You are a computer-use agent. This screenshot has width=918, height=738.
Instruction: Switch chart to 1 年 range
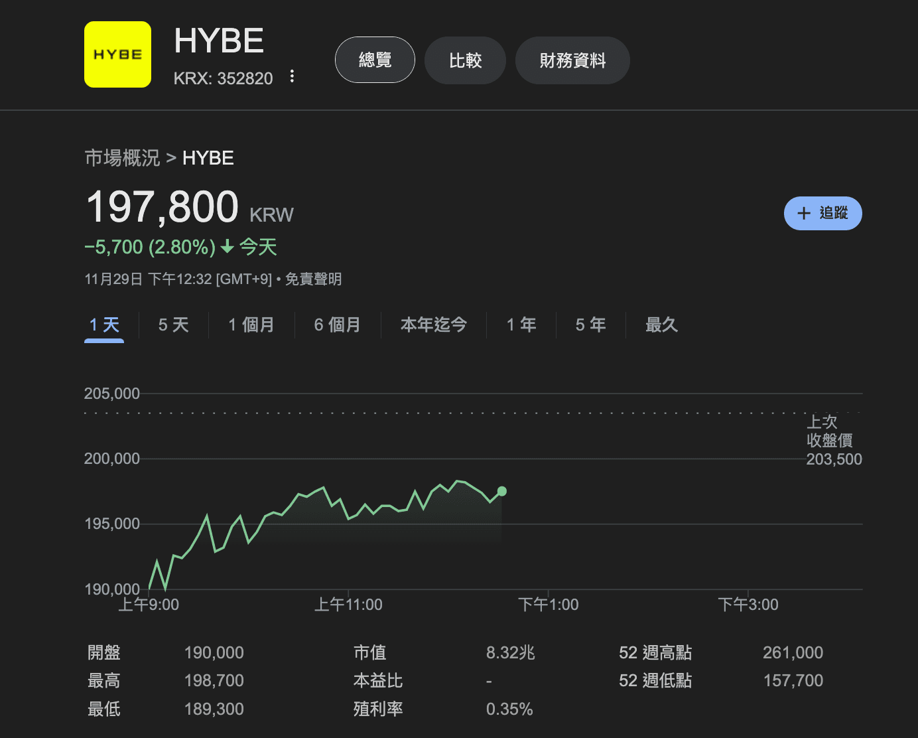521,325
